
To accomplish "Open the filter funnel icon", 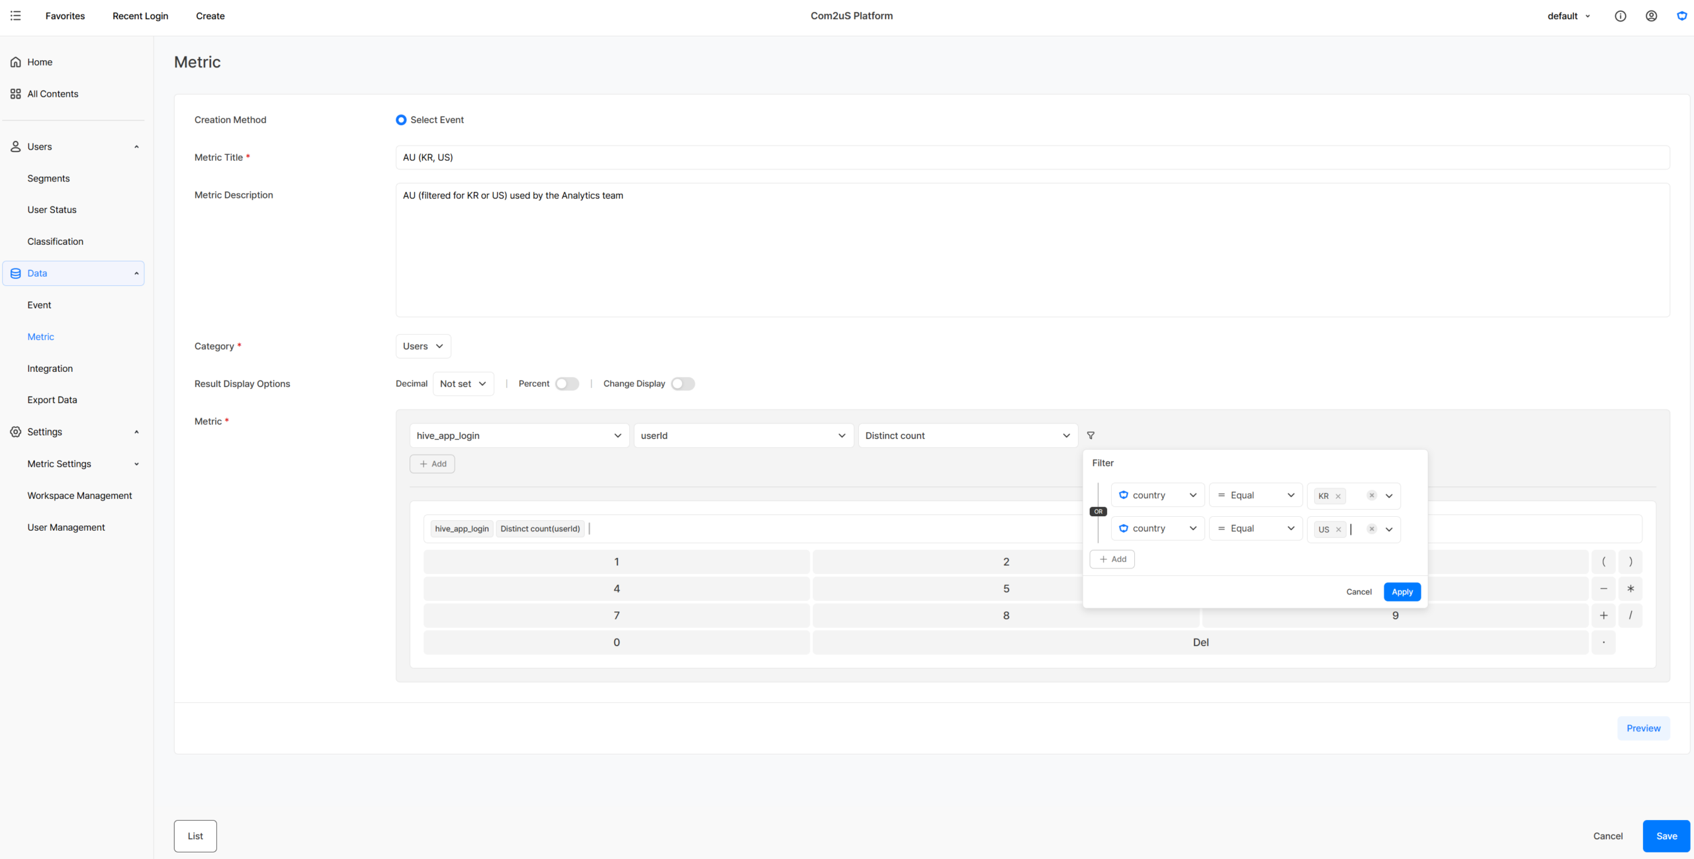I will click(x=1091, y=435).
